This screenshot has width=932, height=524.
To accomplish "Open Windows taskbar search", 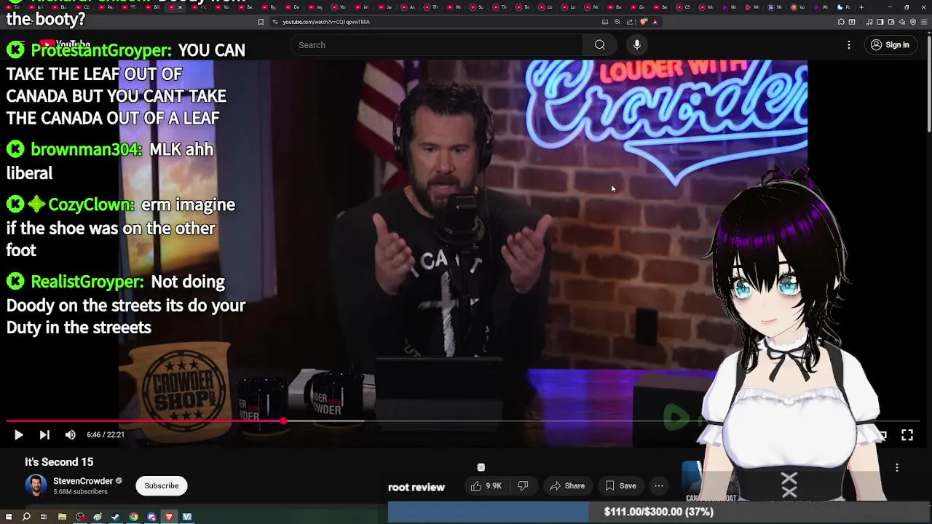I will pos(26,517).
